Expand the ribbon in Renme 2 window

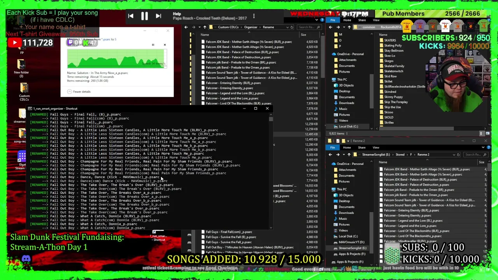[483, 148]
